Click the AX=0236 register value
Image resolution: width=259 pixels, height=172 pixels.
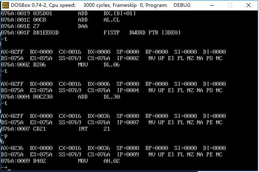[12, 148]
